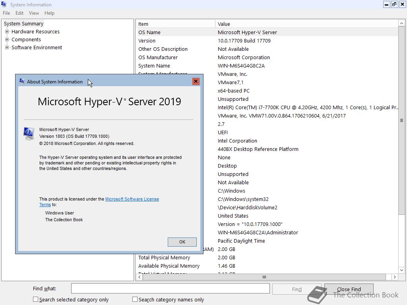
Task: Click the Find button
Action: 297,289
